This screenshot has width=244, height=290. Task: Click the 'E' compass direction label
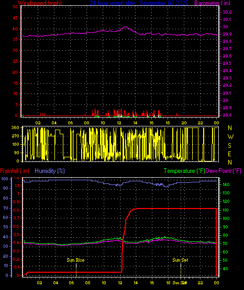[229, 154]
